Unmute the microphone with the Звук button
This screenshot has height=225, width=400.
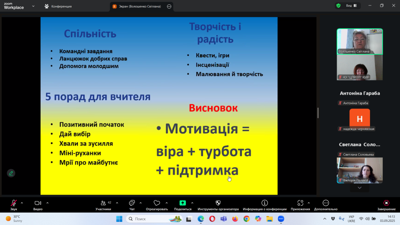14,203
